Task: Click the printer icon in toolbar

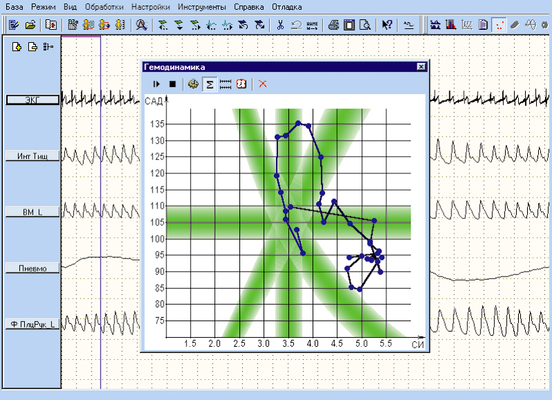Action: pos(333,25)
